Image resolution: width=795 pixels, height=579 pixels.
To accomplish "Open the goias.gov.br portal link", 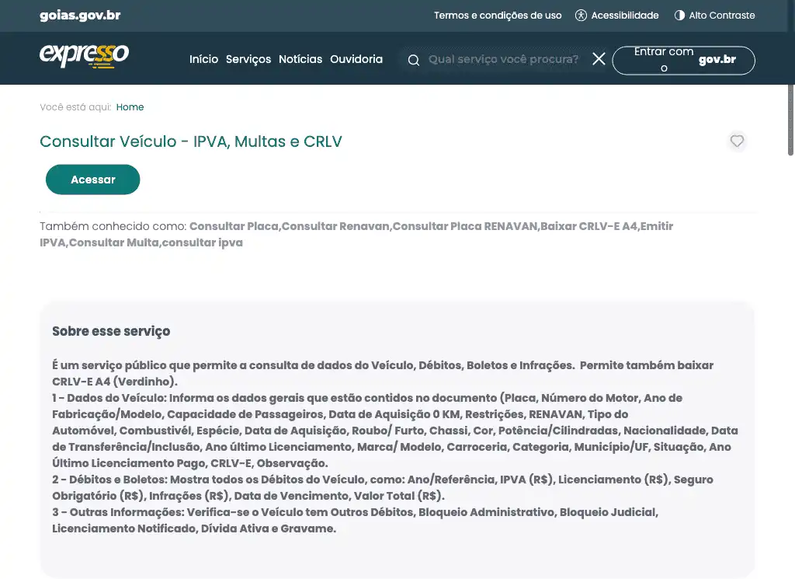I will [80, 16].
